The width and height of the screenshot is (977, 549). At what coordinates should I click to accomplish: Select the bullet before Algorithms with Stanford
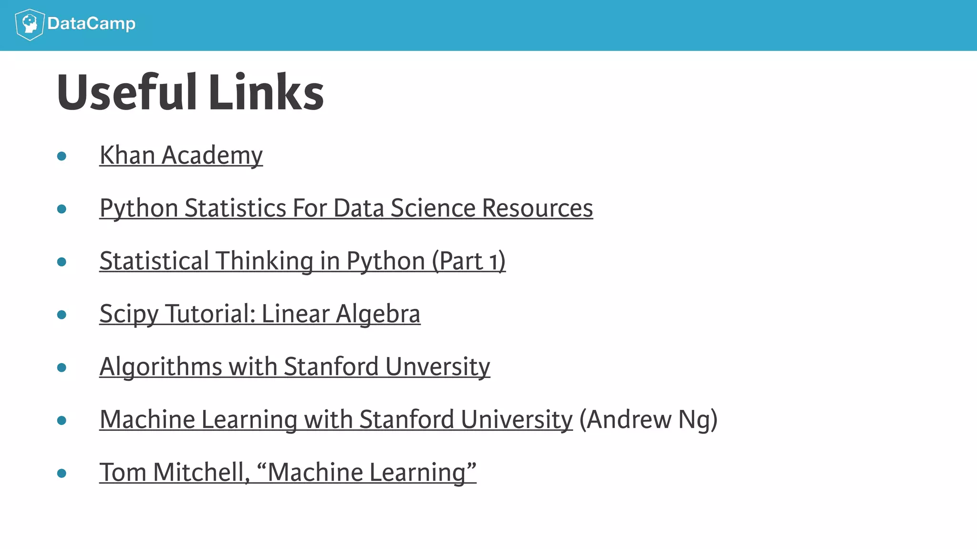(62, 367)
